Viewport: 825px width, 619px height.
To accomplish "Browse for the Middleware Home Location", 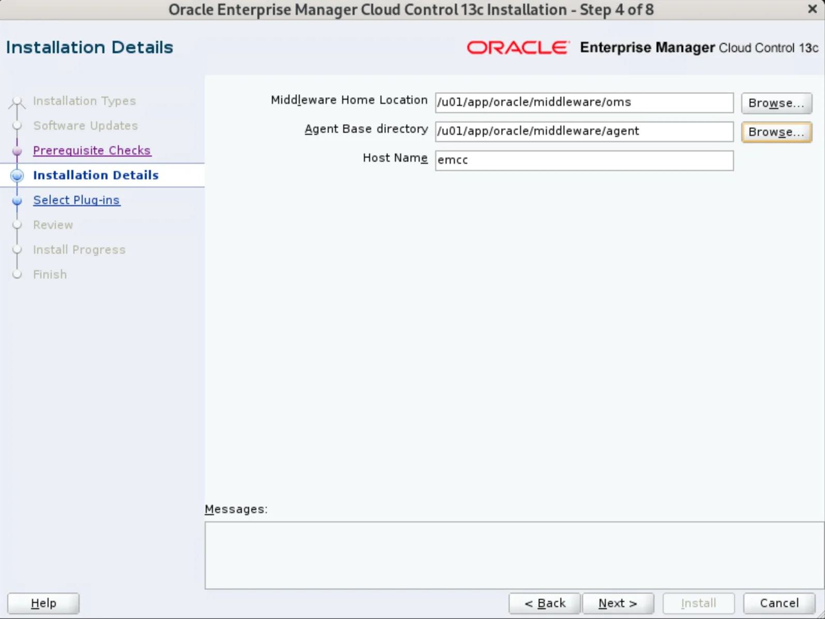I will pos(776,103).
